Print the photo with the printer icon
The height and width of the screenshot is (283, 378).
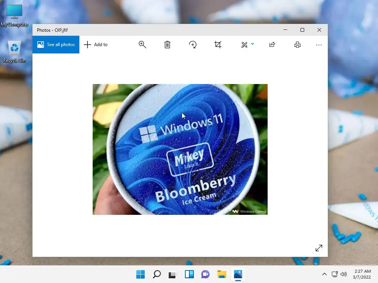(298, 45)
